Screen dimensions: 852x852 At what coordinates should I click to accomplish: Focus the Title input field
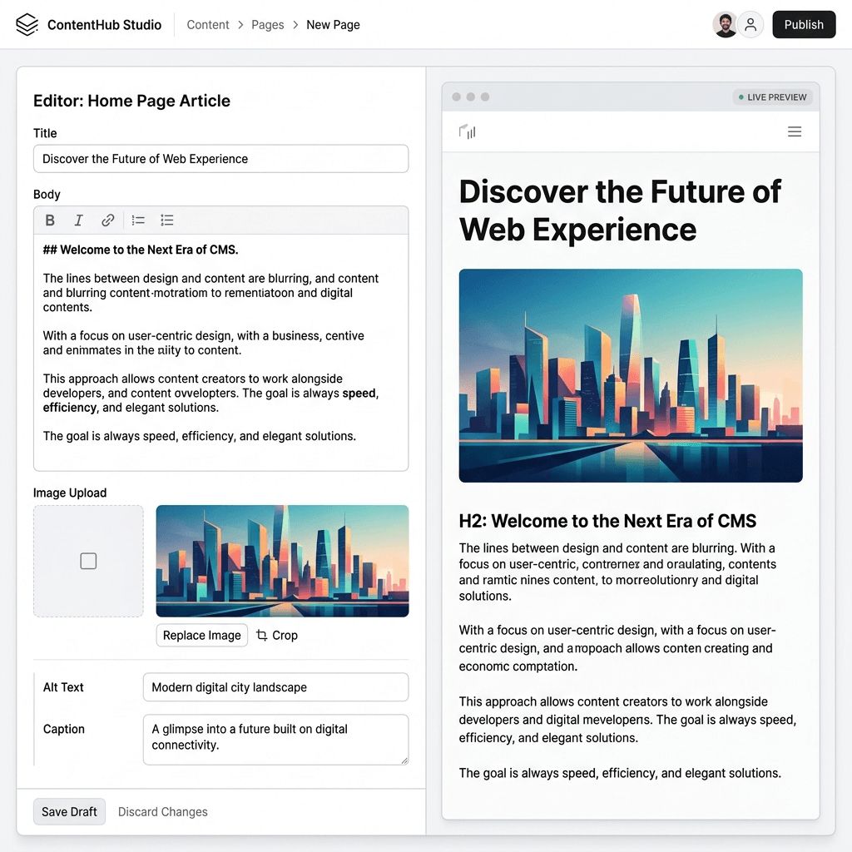click(x=220, y=159)
